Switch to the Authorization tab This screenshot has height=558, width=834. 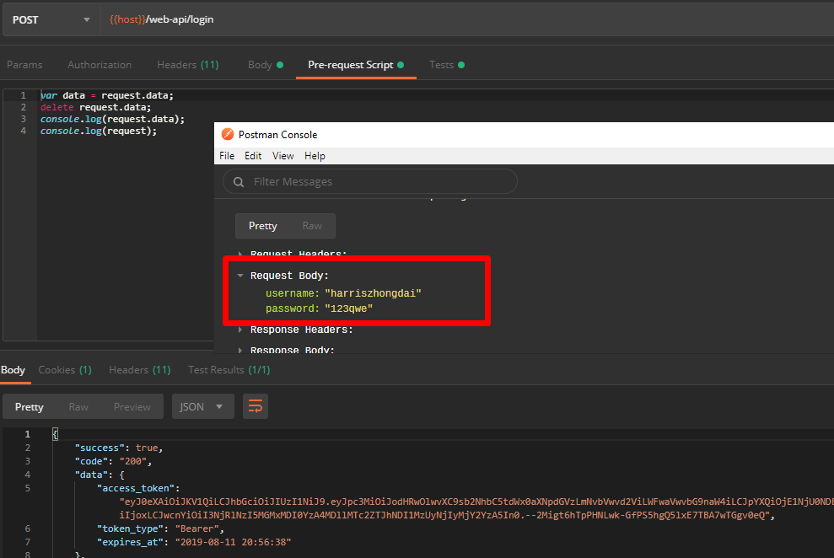point(100,65)
